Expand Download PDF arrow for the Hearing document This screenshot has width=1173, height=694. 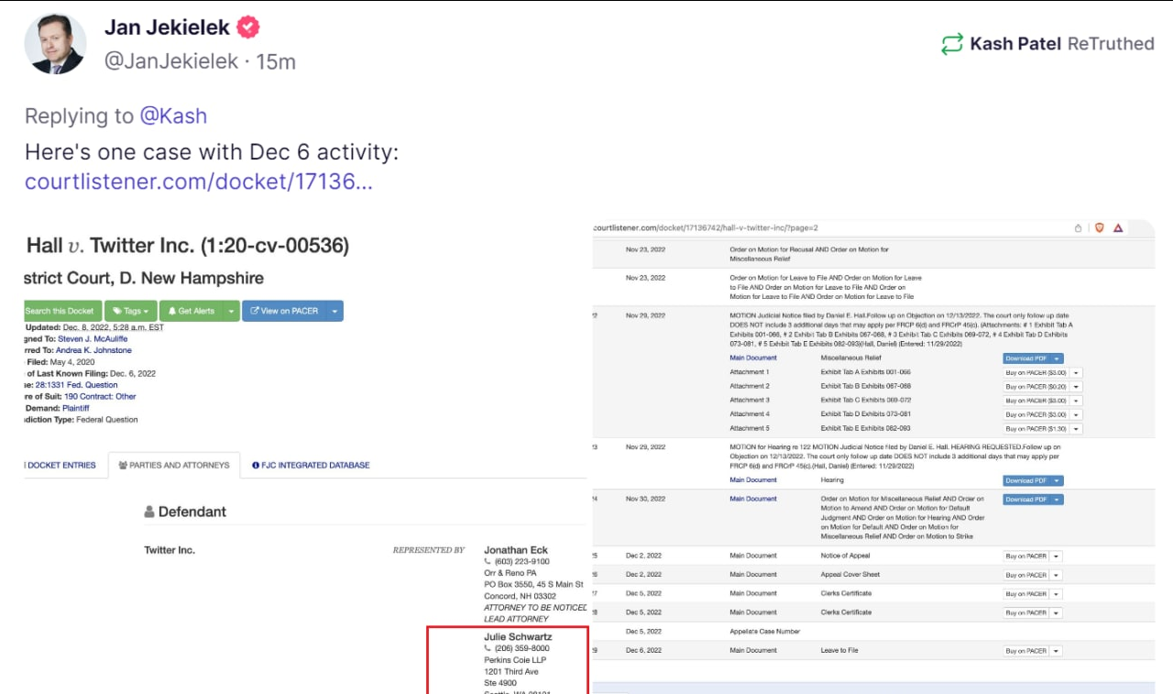[x=1058, y=480]
